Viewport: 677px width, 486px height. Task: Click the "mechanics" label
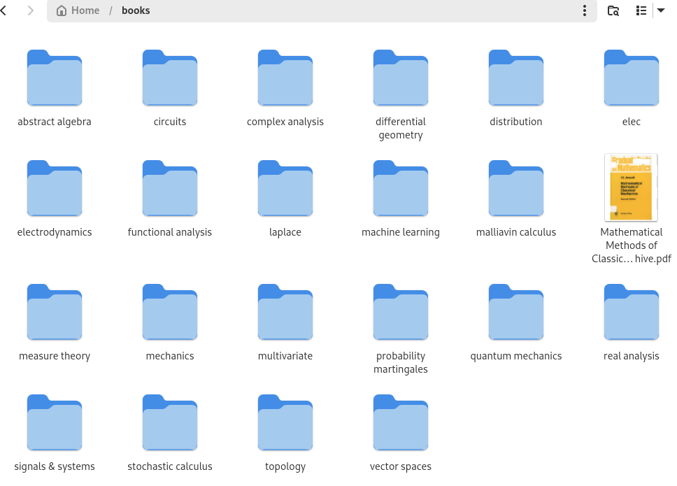point(170,356)
